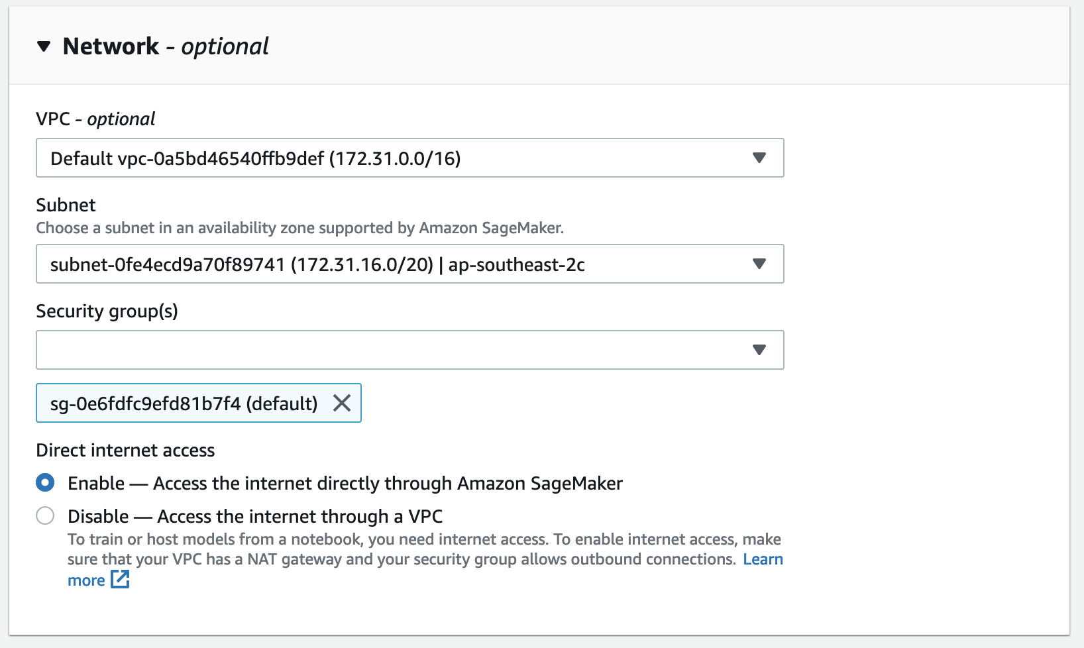Click the 'Security group(s)' field label
The image size is (1084, 648).
tap(107, 311)
